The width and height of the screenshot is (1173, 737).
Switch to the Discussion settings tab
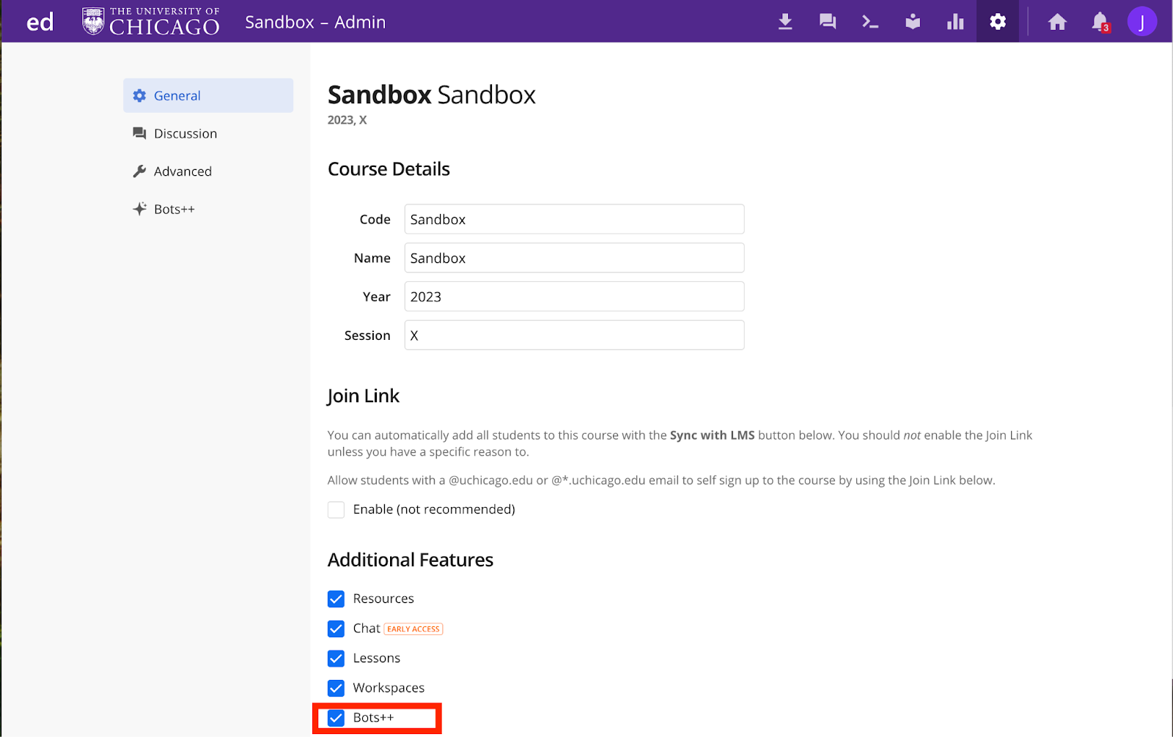tap(185, 133)
